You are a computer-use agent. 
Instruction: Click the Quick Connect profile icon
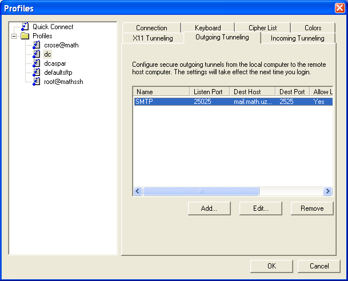[x=25, y=27]
